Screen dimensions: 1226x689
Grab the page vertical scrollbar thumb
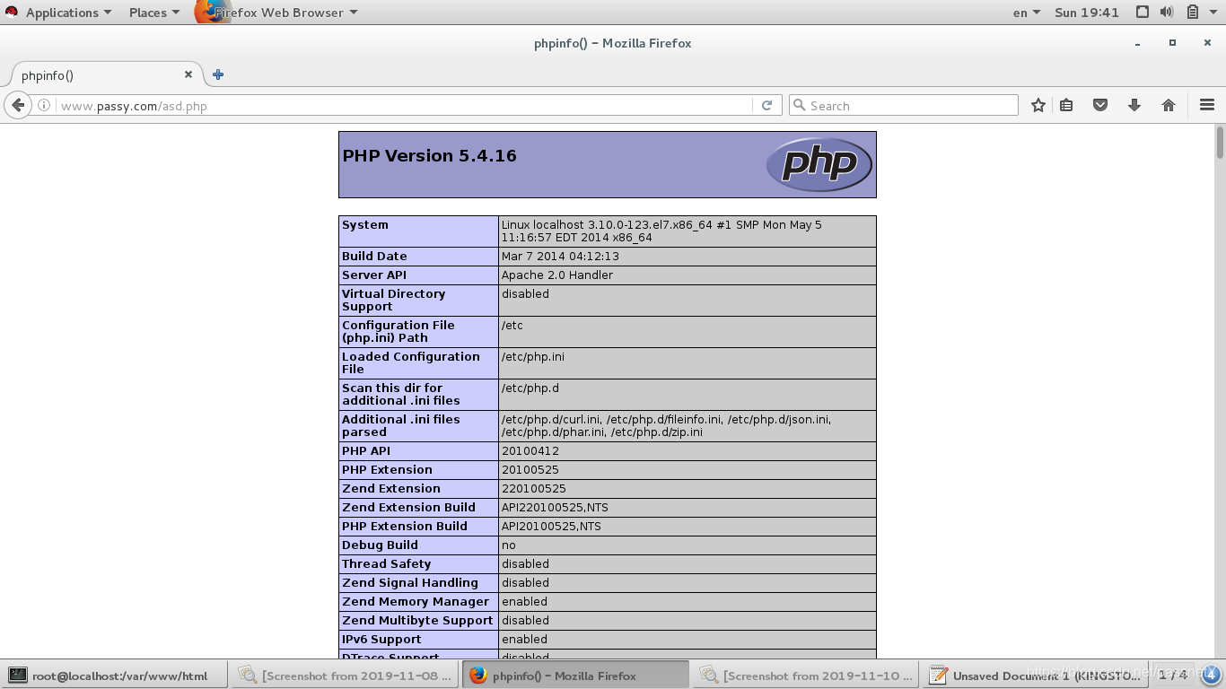1220,144
